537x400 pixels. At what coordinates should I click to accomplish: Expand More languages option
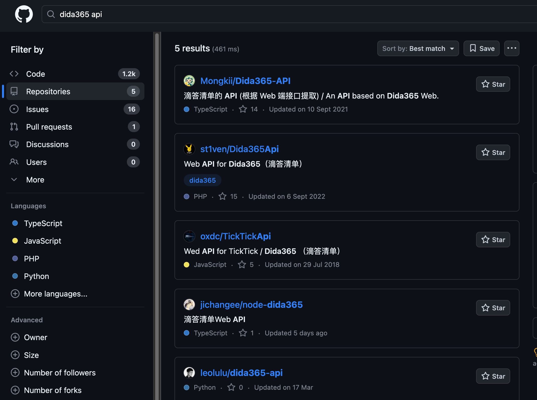click(x=55, y=294)
